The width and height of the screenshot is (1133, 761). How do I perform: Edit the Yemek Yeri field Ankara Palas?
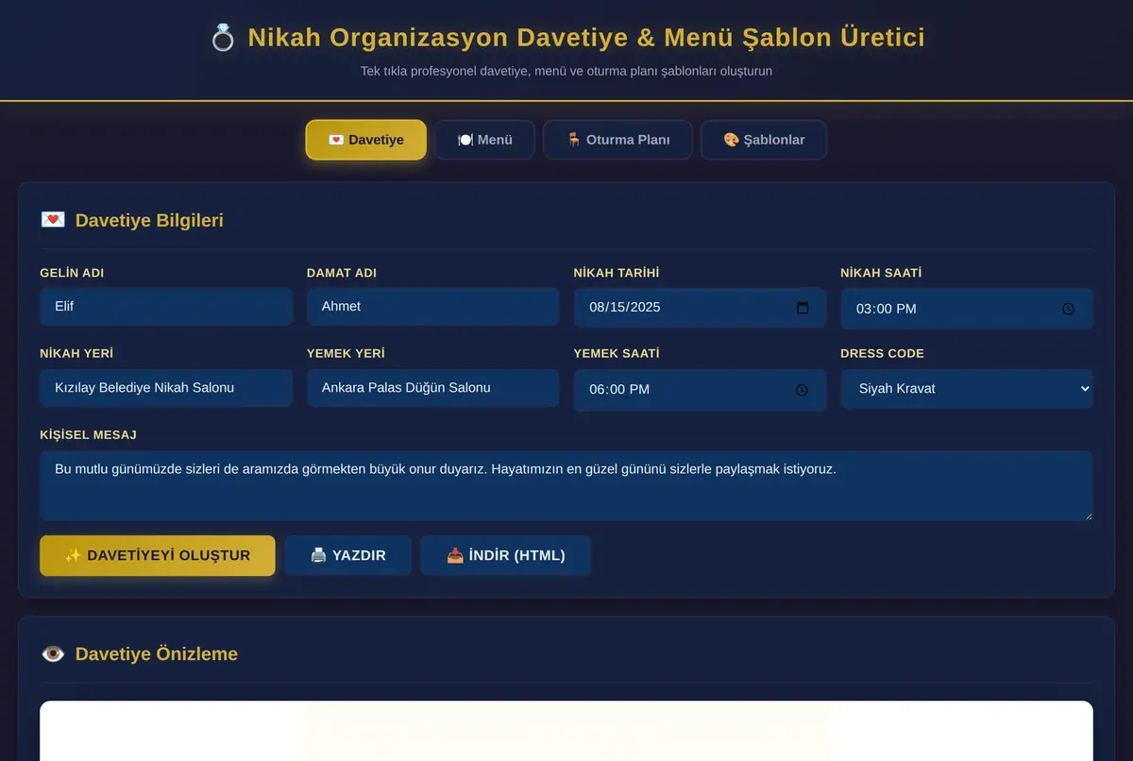[x=433, y=388]
